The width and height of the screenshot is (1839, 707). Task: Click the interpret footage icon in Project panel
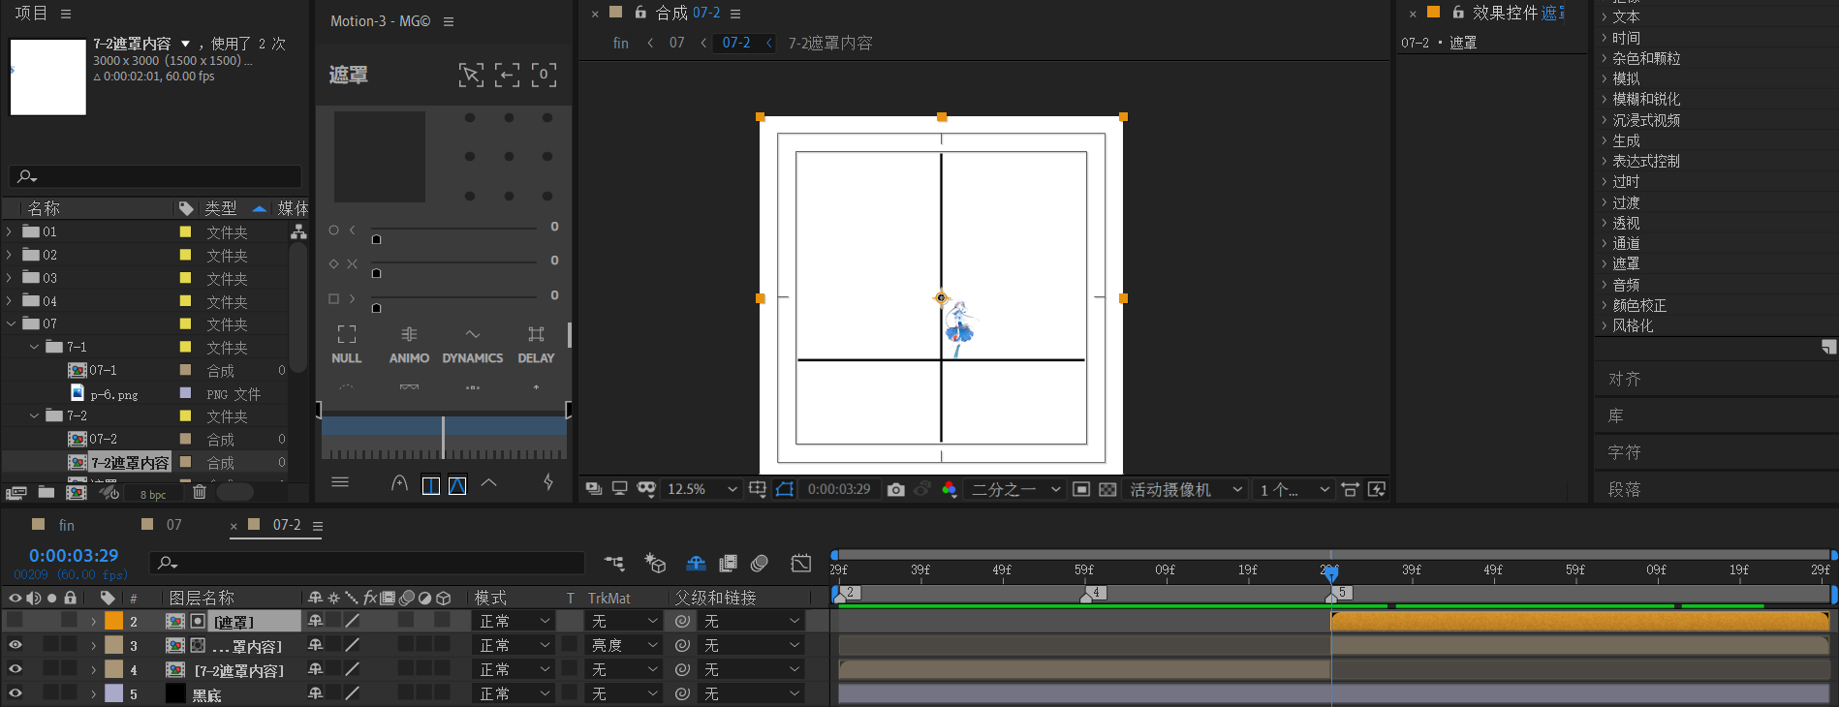click(16, 492)
